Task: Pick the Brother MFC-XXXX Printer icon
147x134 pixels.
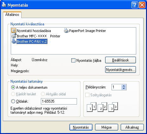Action: pos(14,36)
